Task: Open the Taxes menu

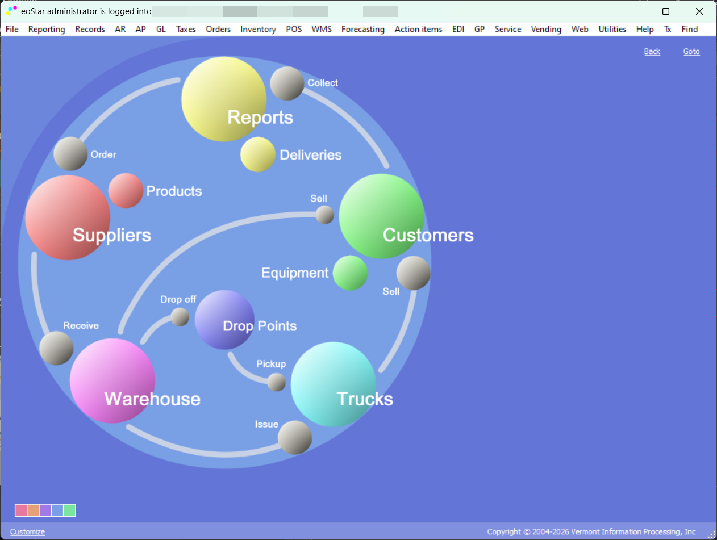Action: coord(186,29)
